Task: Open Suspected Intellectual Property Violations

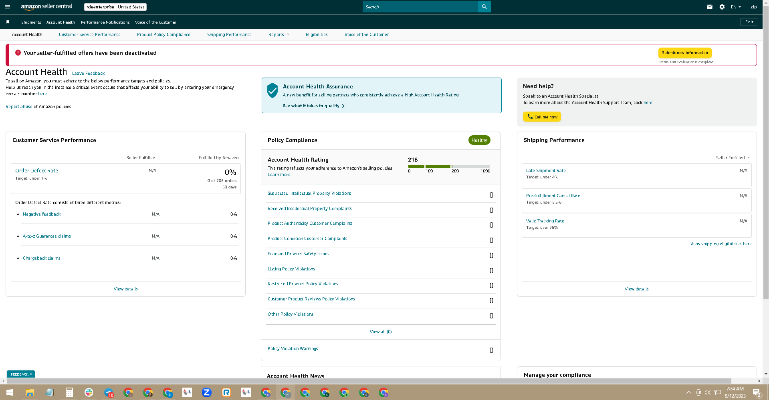Action: point(309,194)
